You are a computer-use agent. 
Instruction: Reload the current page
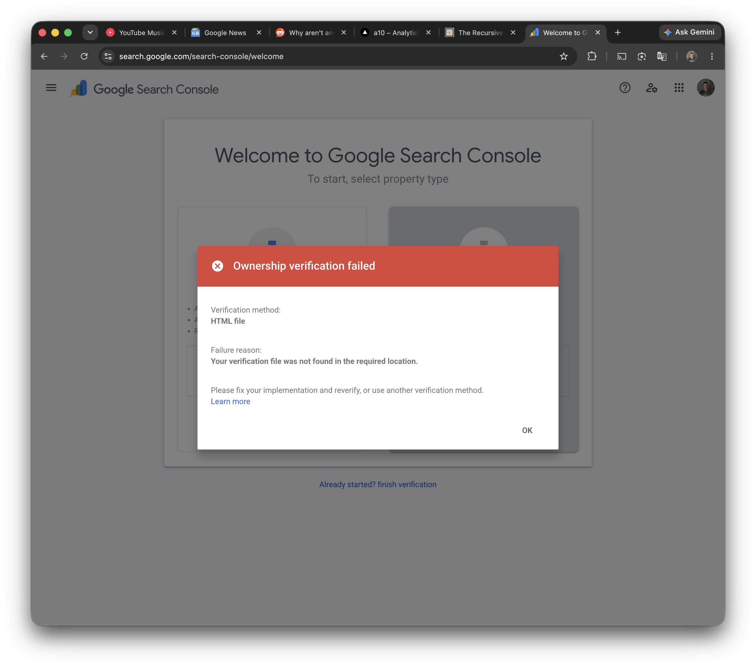tap(84, 56)
